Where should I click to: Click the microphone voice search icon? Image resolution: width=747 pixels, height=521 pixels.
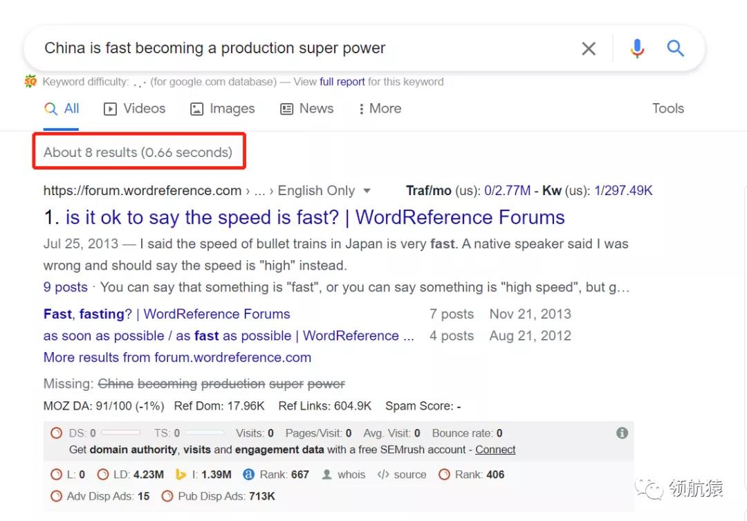[x=637, y=48]
